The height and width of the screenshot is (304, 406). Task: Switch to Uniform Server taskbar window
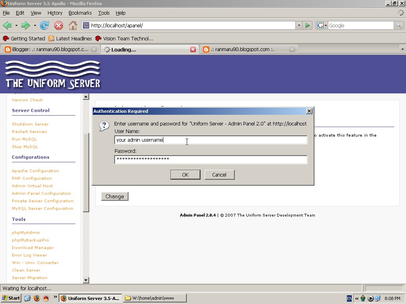point(90,298)
